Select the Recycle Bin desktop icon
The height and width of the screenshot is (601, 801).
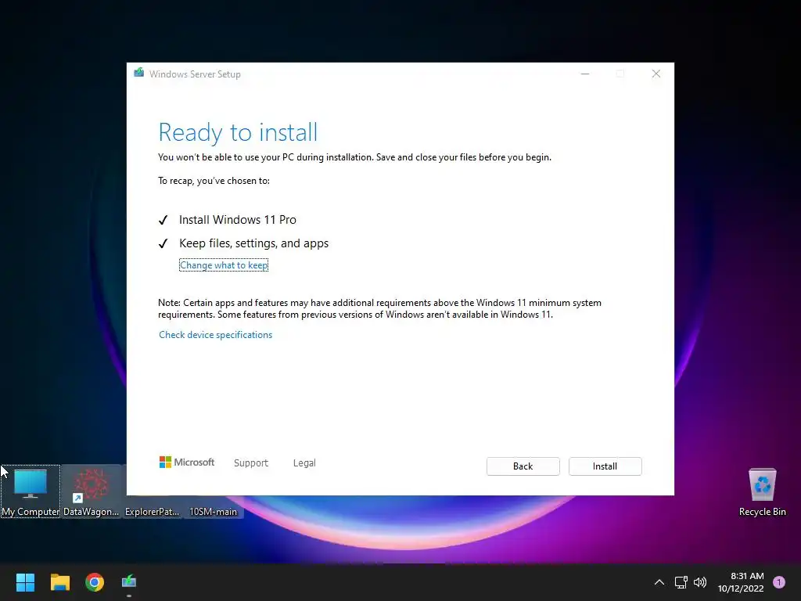tap(762, 492)
